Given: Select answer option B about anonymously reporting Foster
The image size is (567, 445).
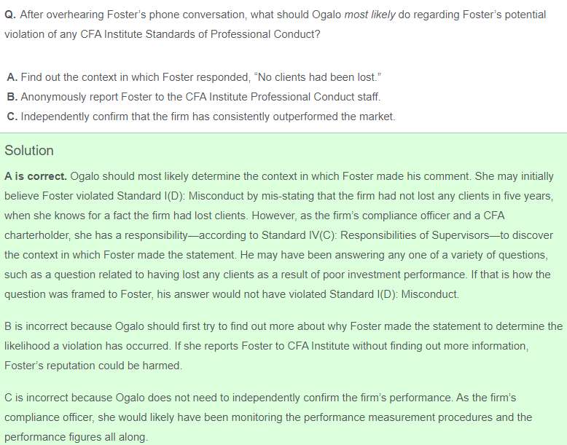Looking at the screenshot, I should pyautogui.click(x=193, y=97).
